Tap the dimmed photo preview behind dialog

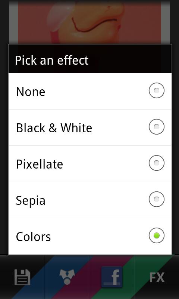[89, 22]
